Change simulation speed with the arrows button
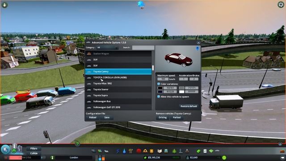Viewport: 286px width, 161px height. (43, 157)
